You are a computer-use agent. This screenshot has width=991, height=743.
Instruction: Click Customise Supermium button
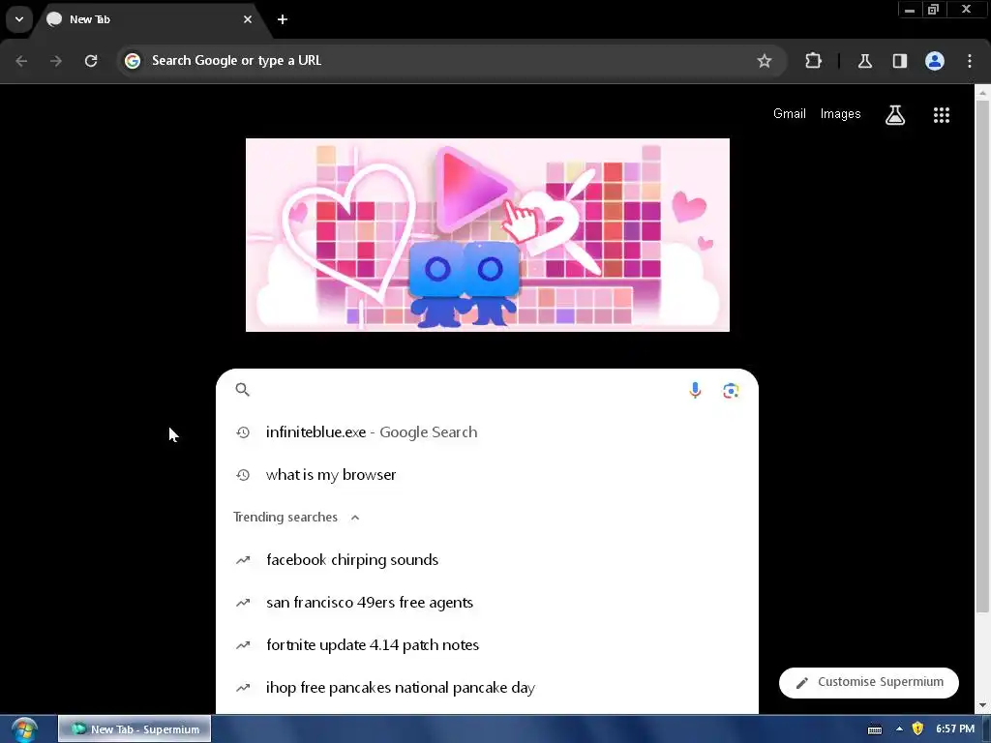(x=868, y=682)
